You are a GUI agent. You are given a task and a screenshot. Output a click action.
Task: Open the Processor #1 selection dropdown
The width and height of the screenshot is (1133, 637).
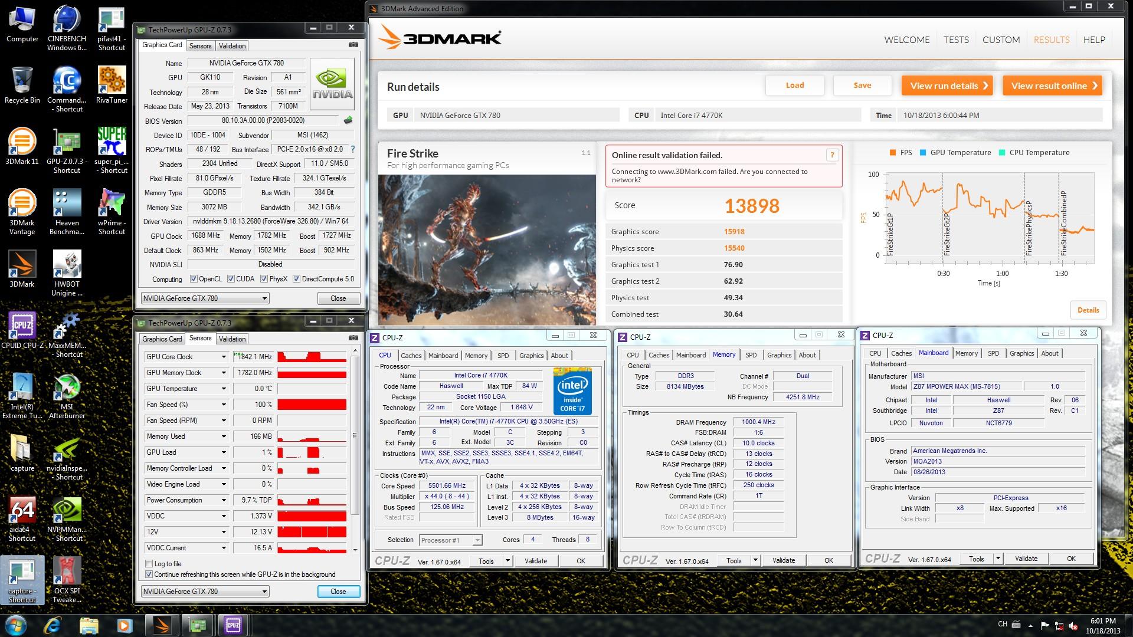451,540
